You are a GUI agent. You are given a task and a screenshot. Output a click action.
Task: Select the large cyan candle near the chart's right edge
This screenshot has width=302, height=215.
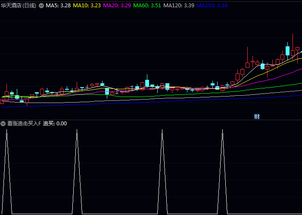click(x=287, y=50)
